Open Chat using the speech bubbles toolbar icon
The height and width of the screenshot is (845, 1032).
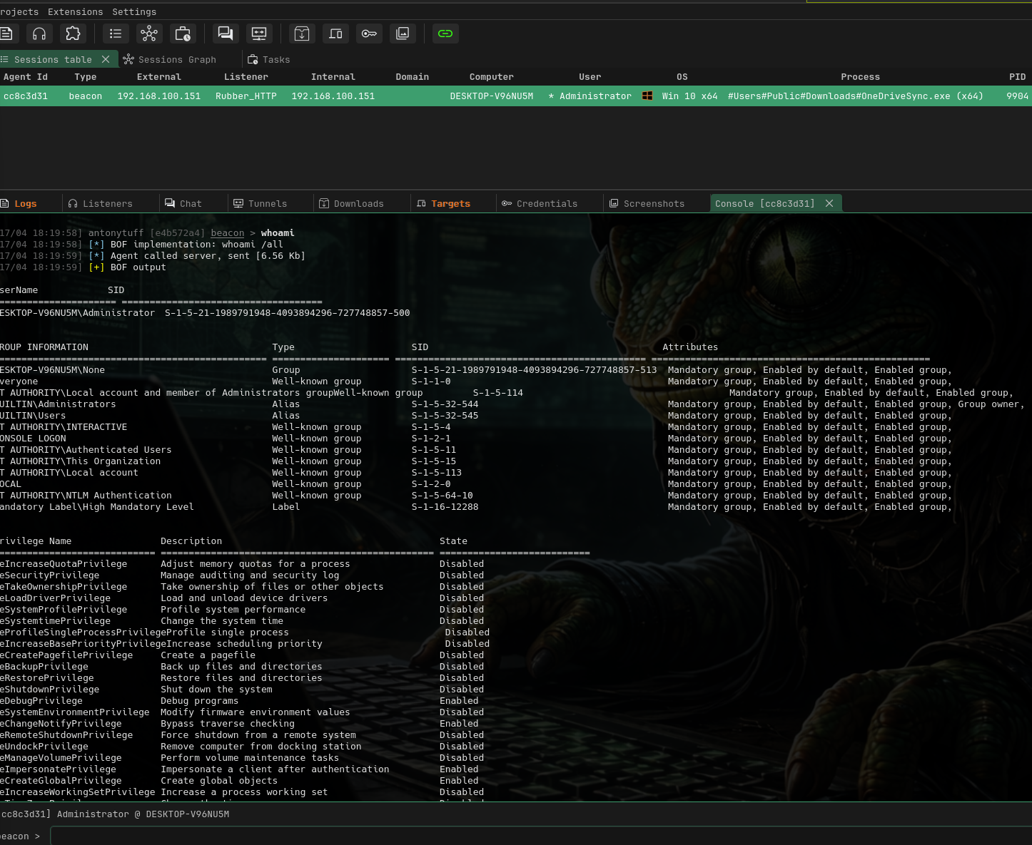226,34
